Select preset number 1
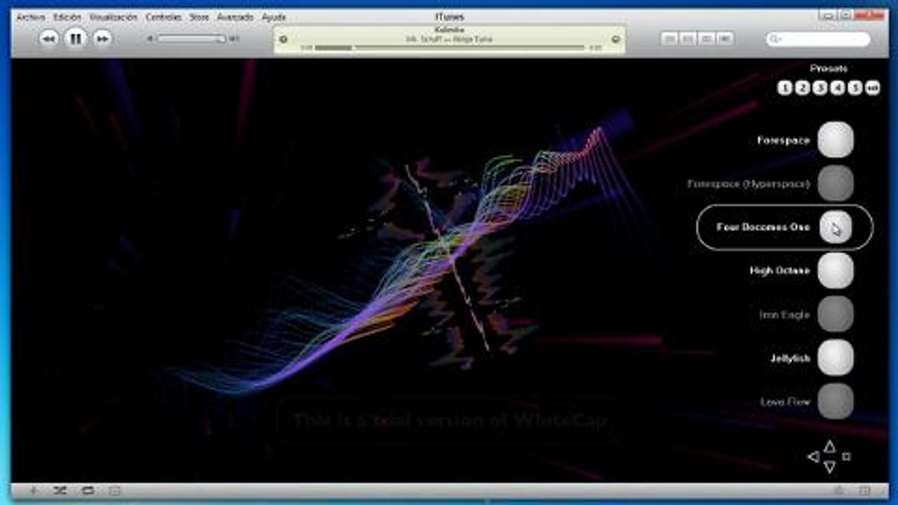Image resolution: width=898 pixels, height=505 pixels. pos(785,88)
